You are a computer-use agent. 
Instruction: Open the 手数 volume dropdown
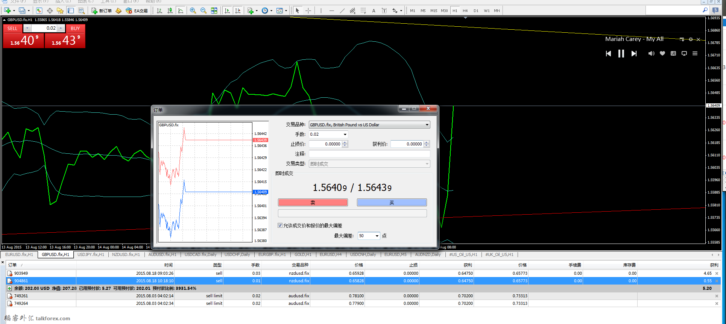click(345, 134)
